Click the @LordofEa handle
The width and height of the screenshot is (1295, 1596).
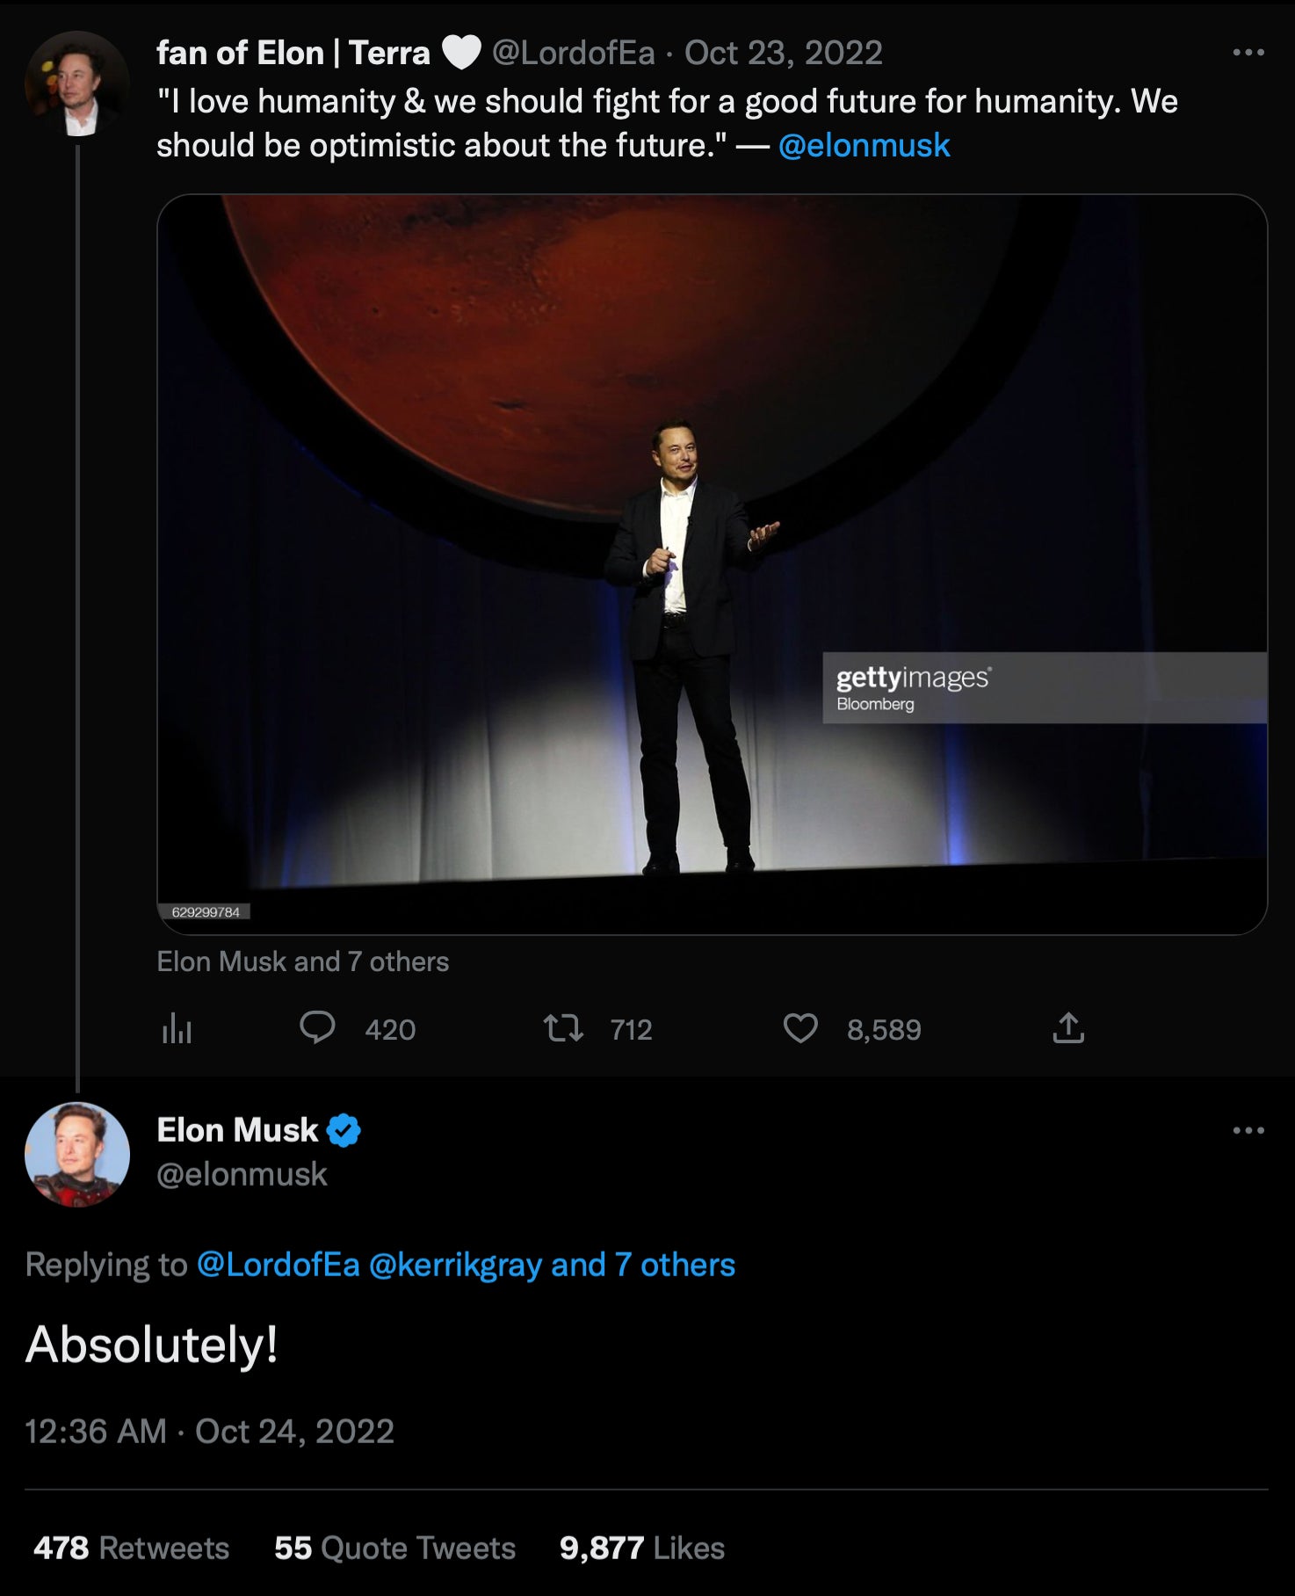(x=573, y=53)
